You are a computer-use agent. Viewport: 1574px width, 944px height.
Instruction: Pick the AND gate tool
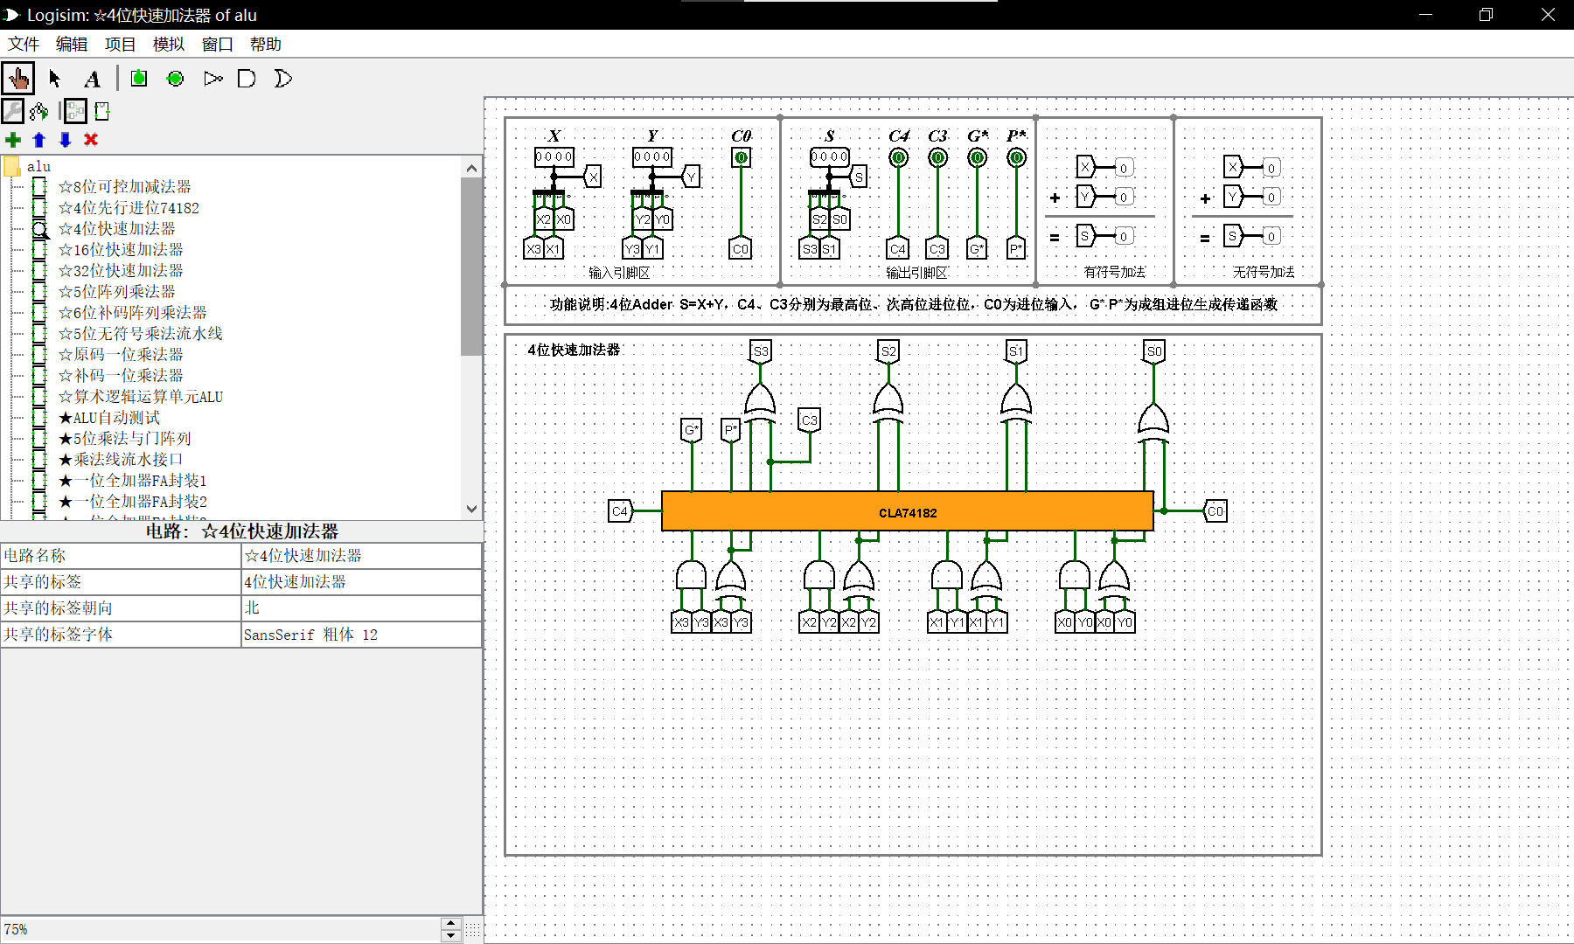[x=247, y=79]
